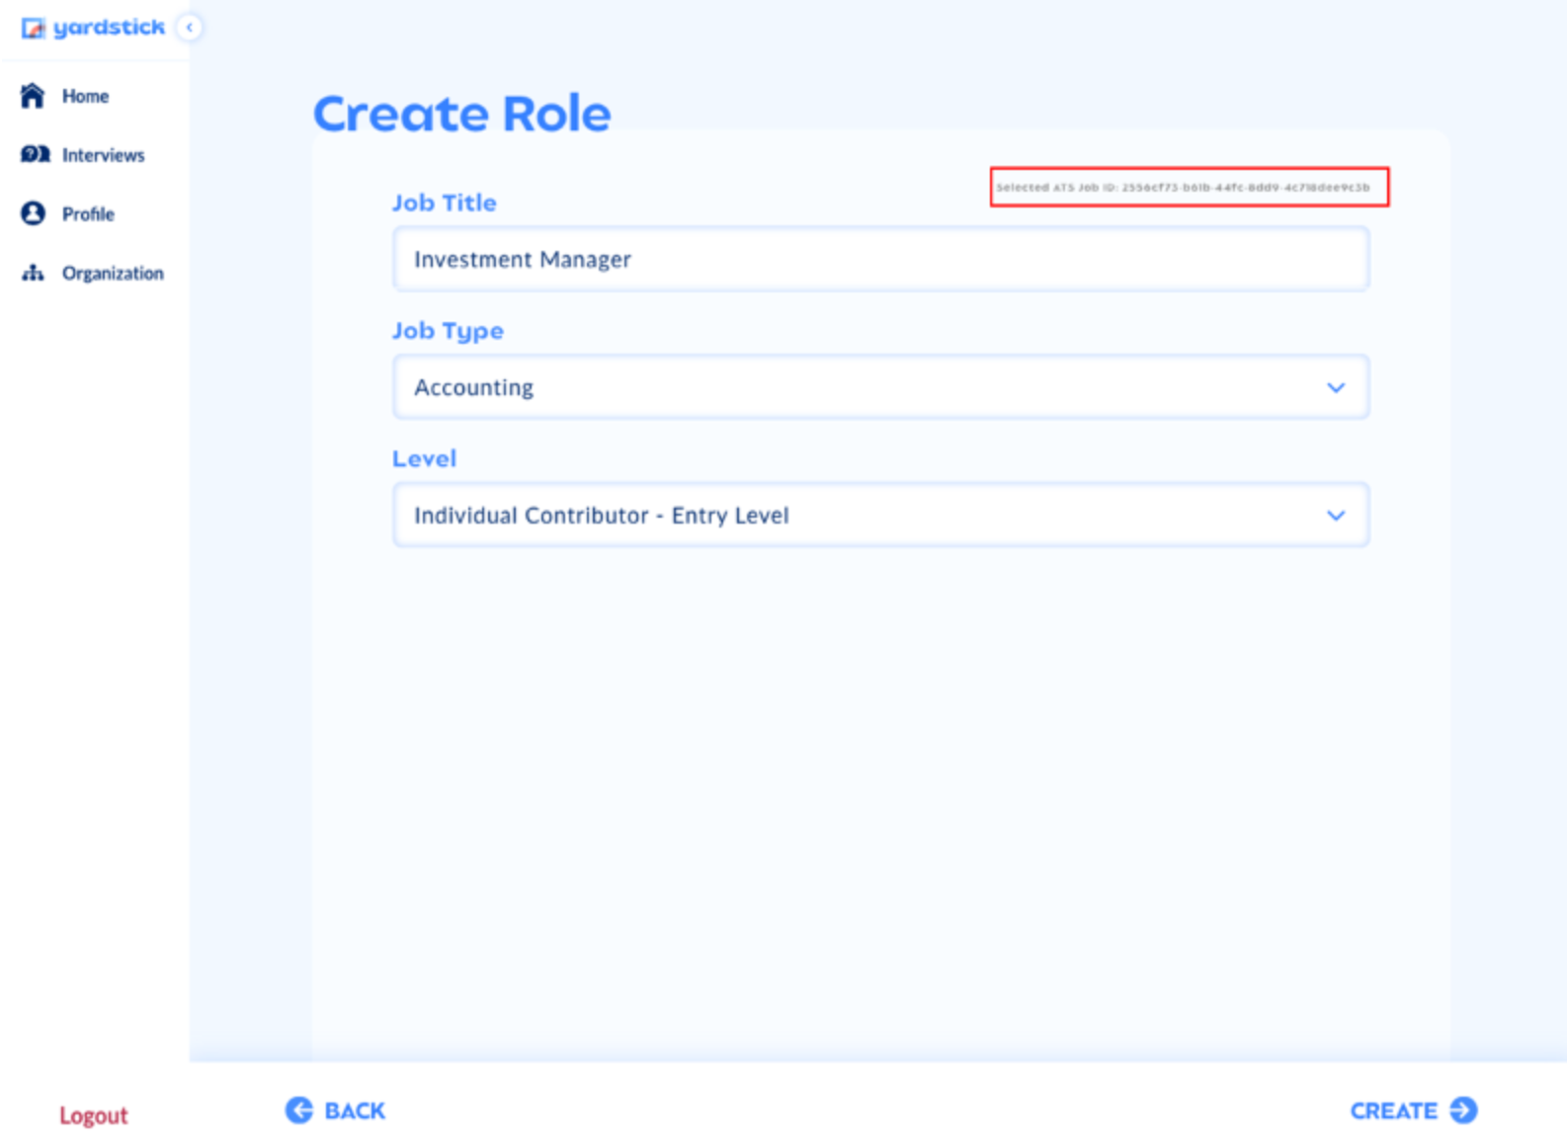Click the Create Role page heading
1567x1146 pixels.
(462, 113)
